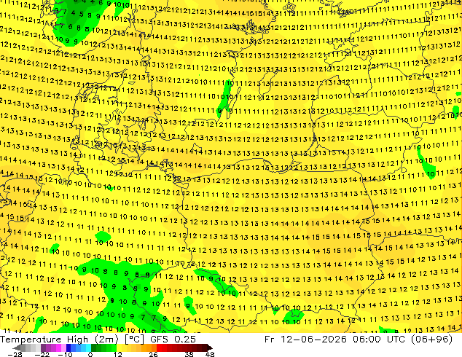Click the forecast date 'Fr 12-06-2026'
Screen dimensions: 462x357
(x=305, y=340)
